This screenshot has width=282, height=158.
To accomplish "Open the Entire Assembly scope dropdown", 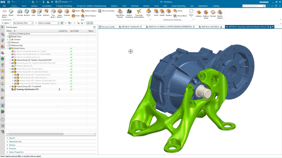I will (x=49, y=23).
